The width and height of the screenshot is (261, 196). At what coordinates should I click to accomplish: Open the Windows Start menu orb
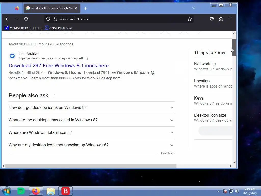(x=7, y=191)
